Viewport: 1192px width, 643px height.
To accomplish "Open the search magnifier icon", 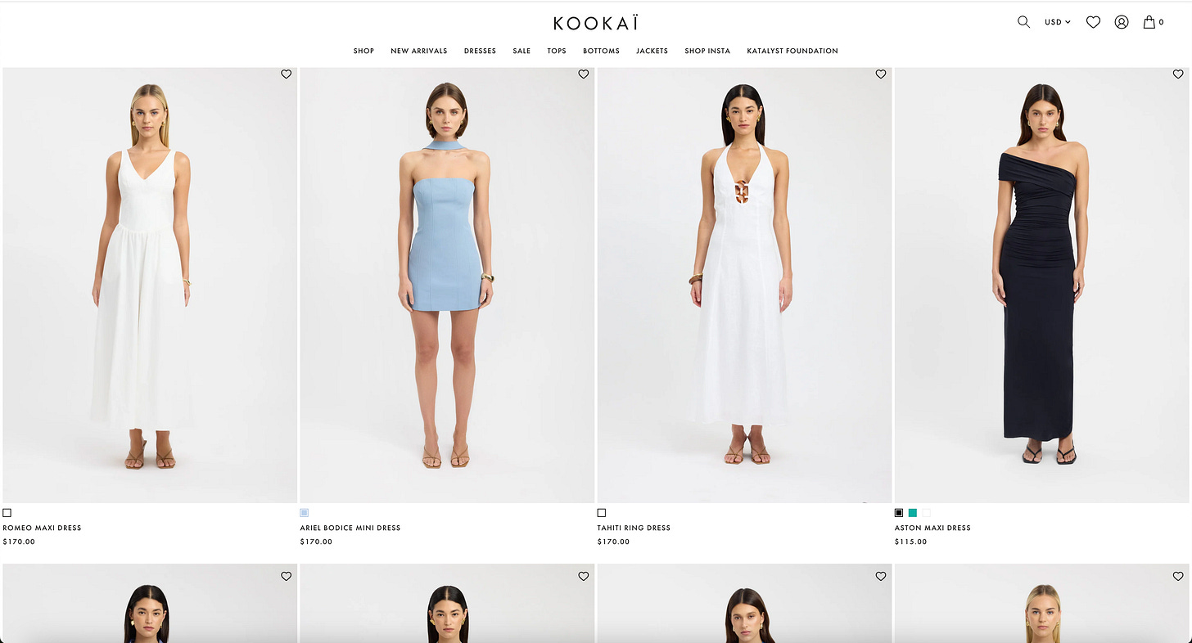I will click(1023, 22).
